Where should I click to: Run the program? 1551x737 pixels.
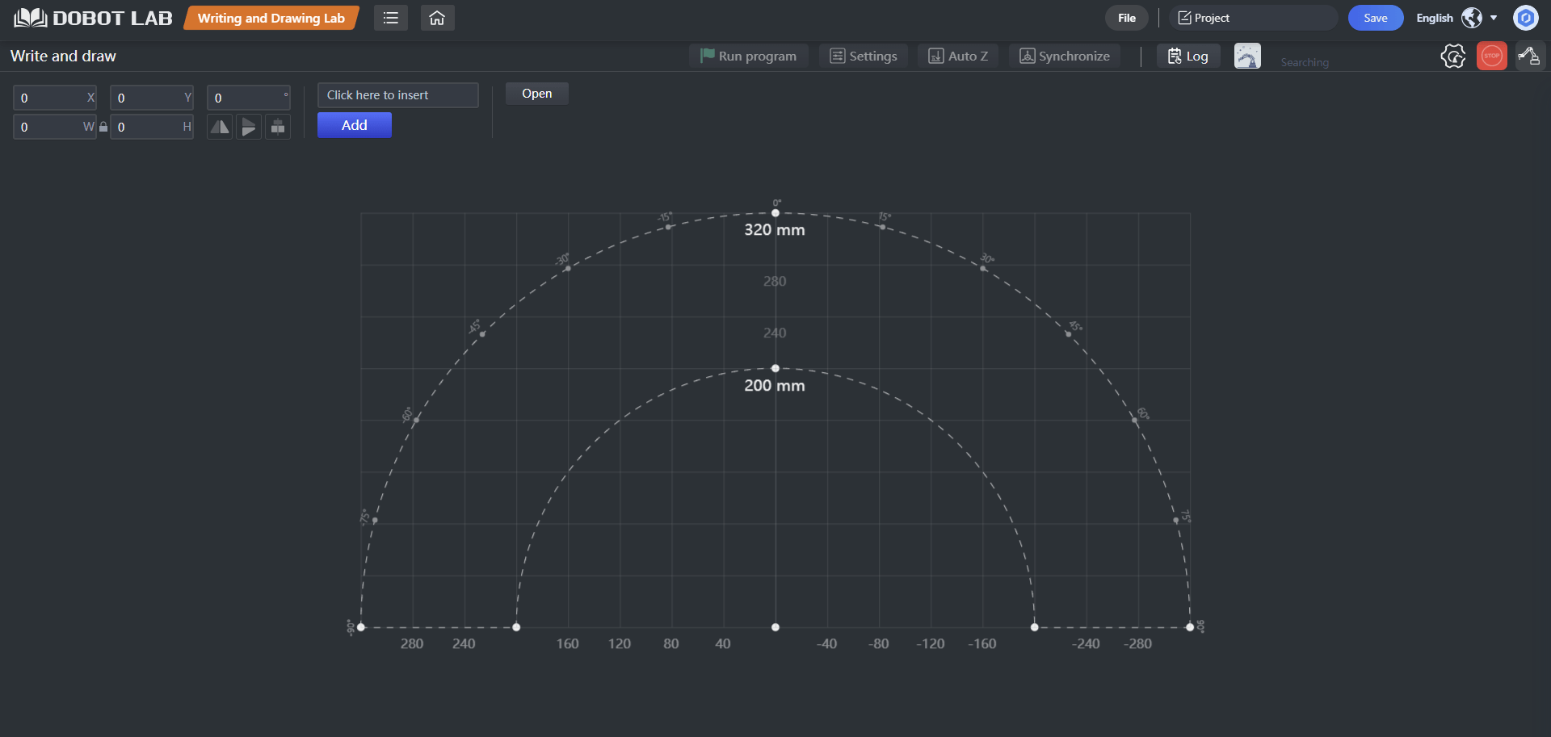click(x=749, y=56)
